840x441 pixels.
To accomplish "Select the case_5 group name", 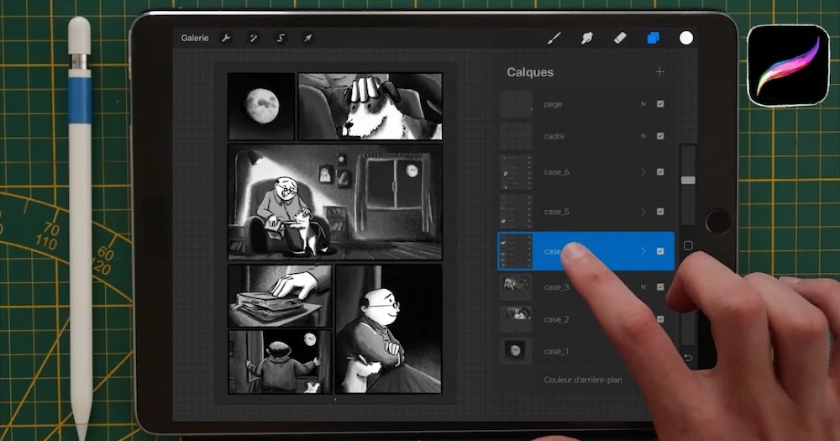I will click(x=557, y=212).
